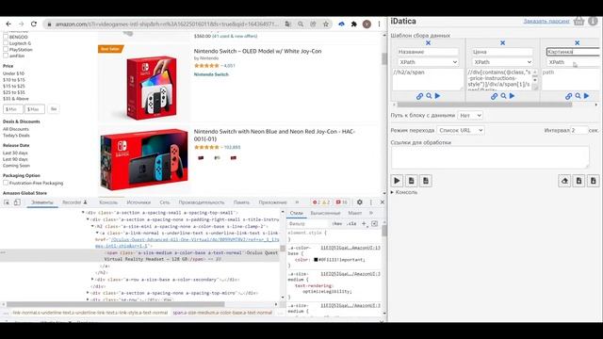The image size is (603, 339).
Task: Click the amazon.com address bar
Action: 168,24
